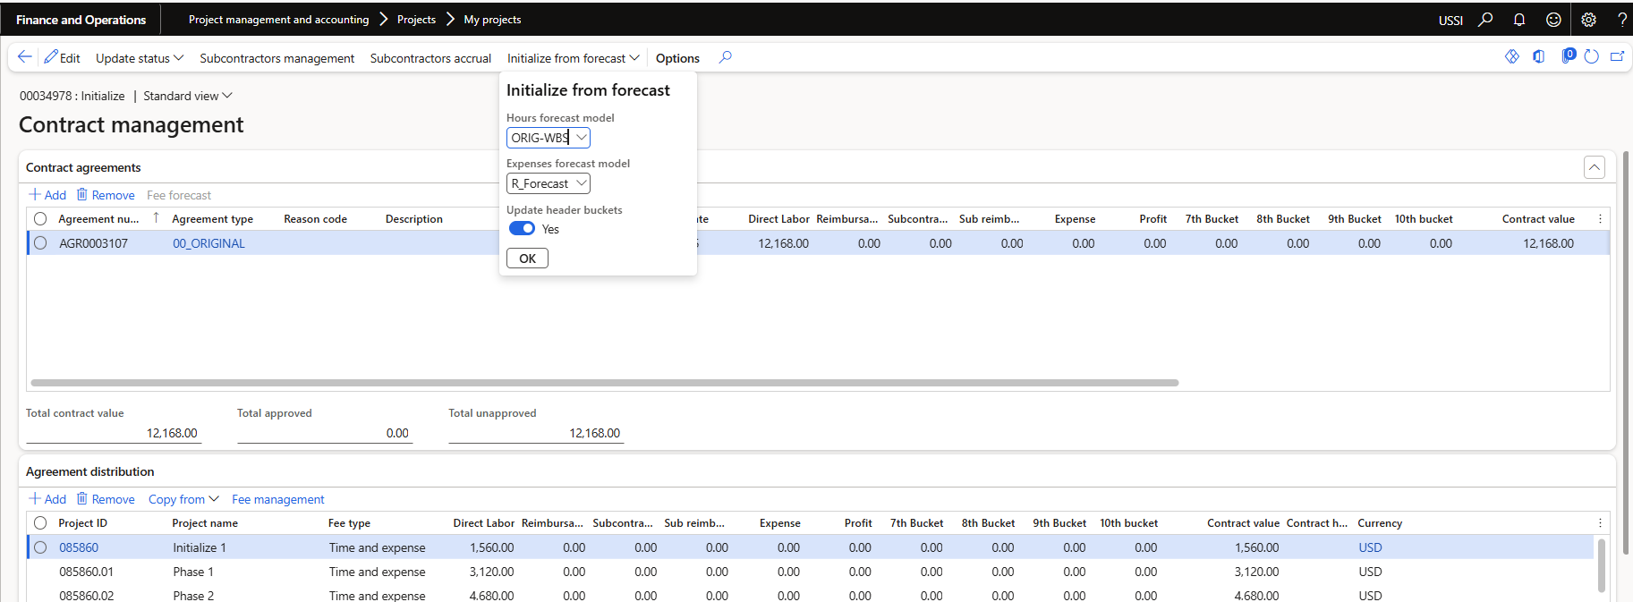This screenshot has width=1633, height=602.
Task: Select all rows in Agreement distribution grid
Action: pyautogui.click(x=40, y=523)
